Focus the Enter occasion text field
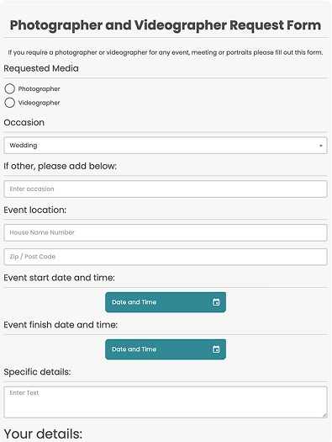The width and height of the screenshot is (332, 442). [166, 189]
